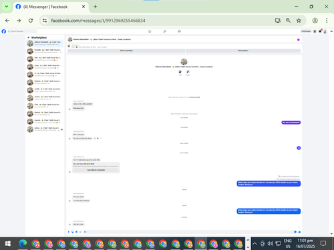The width and height of the screenshot is (334, 250).
Task: Click the volume speaker tray icon
Action: click(270, 244)
